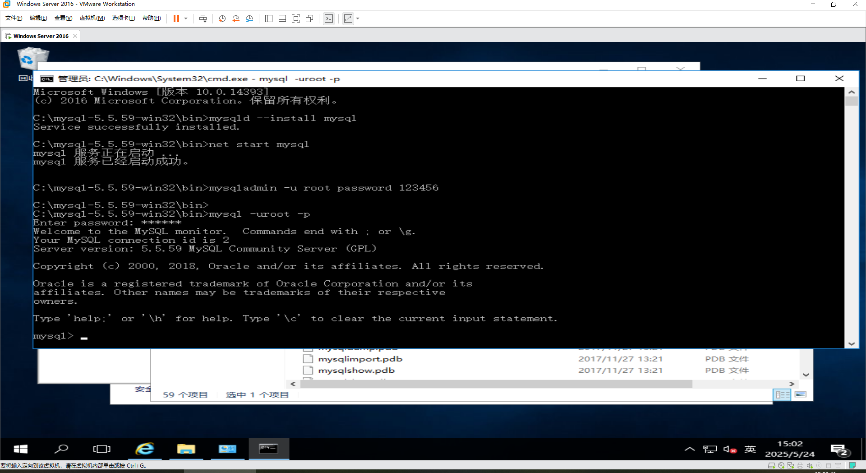
Task: Click the stretch guest display button
Action: [x=348, y=19]
